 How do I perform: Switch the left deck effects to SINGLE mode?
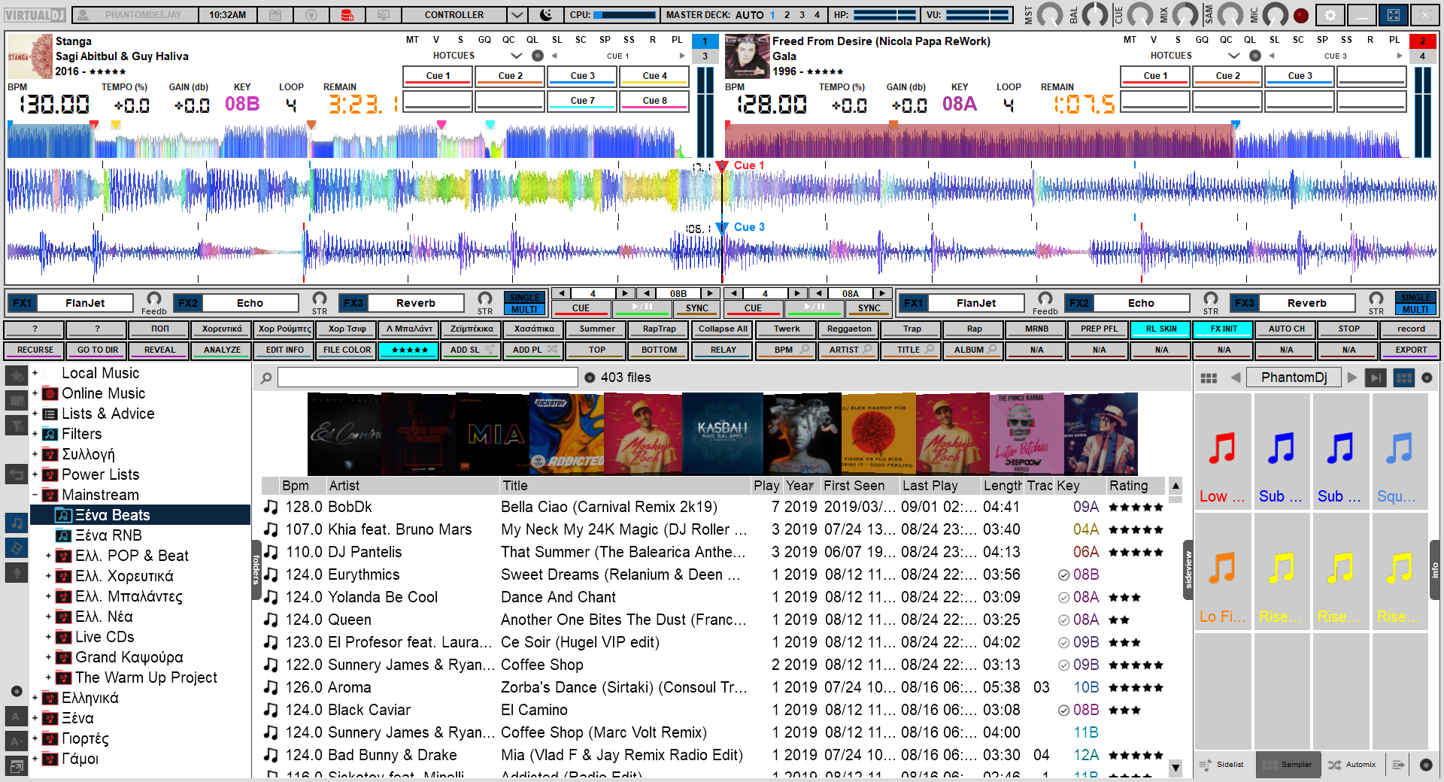pos(524,298)
